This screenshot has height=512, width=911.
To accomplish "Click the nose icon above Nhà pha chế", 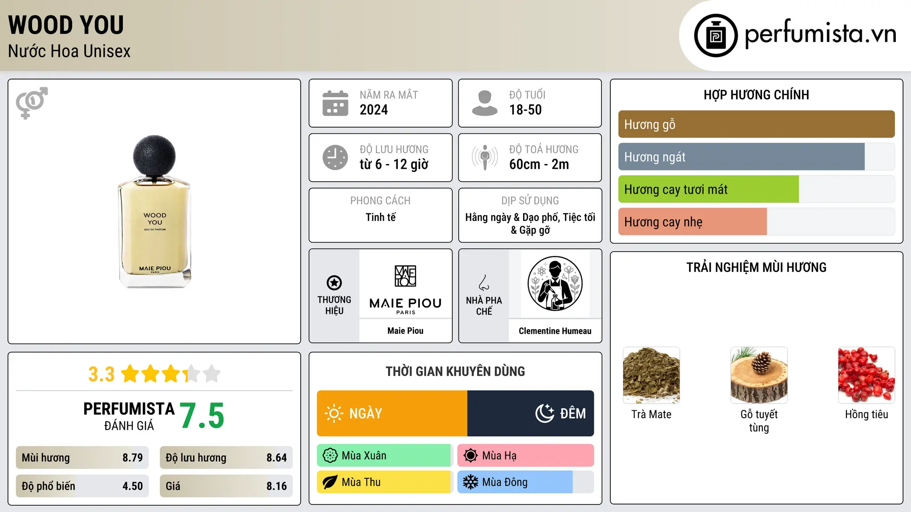I will pyautogui.click(x=484, y=283).
